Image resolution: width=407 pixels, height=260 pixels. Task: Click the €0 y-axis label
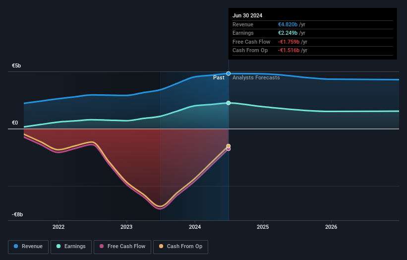coord(15,123)
